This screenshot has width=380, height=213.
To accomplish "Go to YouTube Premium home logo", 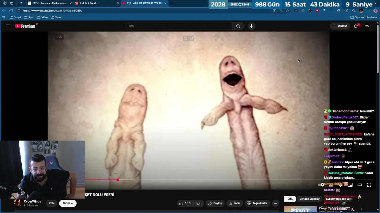I will coord(25,26).
